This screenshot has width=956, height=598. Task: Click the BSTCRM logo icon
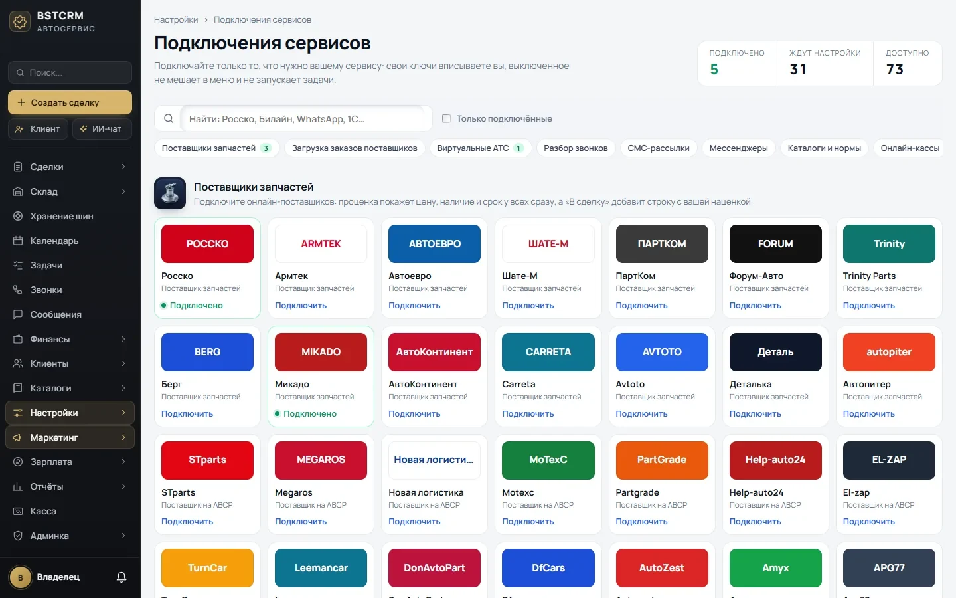20,21
